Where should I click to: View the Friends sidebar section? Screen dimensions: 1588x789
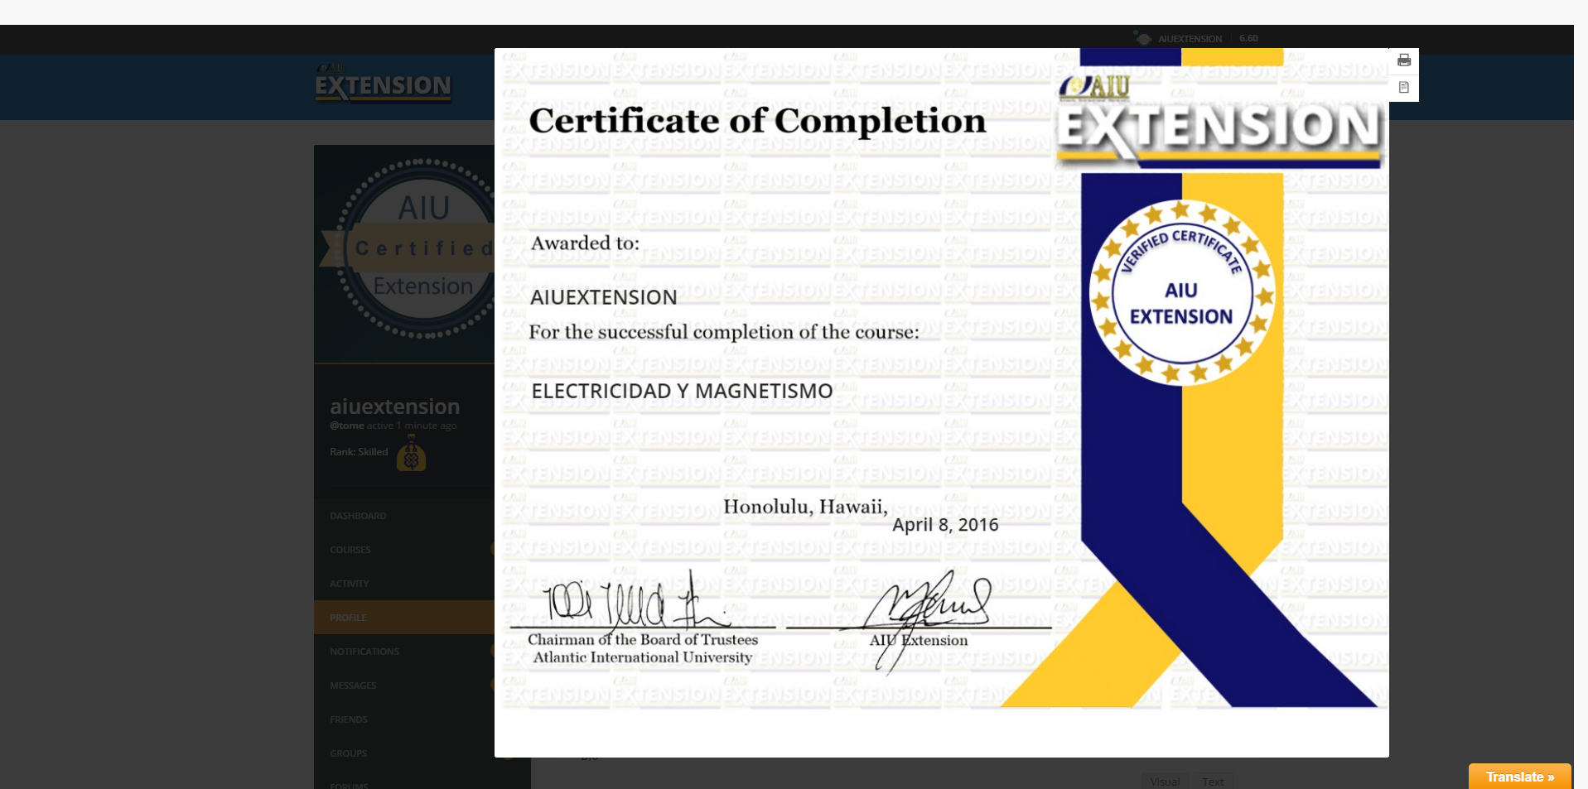point(349,719)
